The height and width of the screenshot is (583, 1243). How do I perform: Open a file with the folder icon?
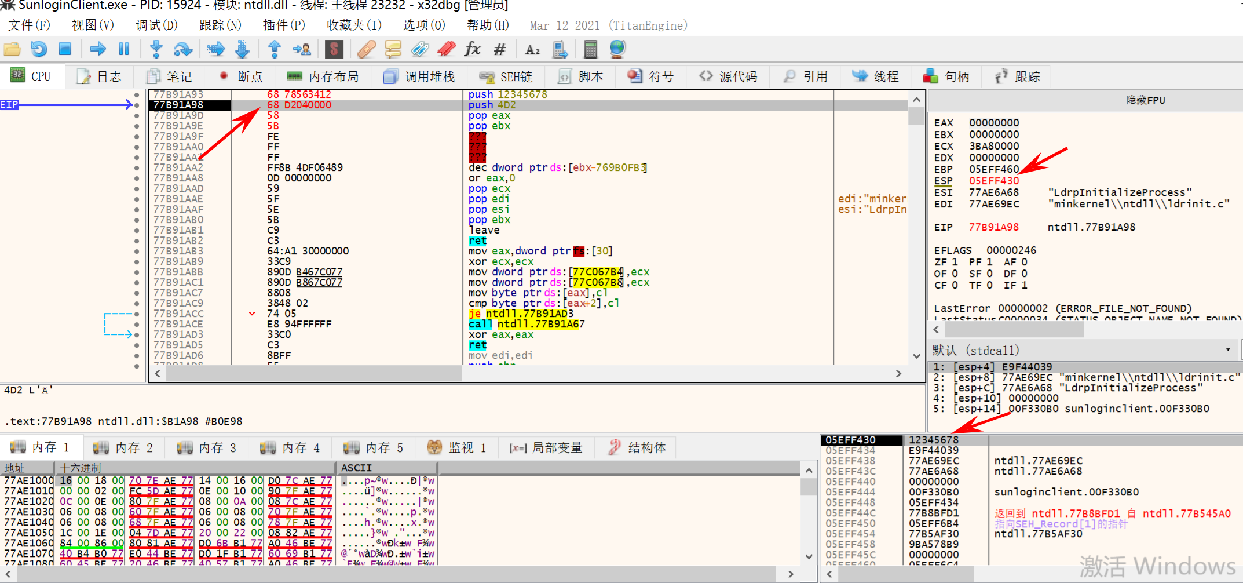point(12,50)
